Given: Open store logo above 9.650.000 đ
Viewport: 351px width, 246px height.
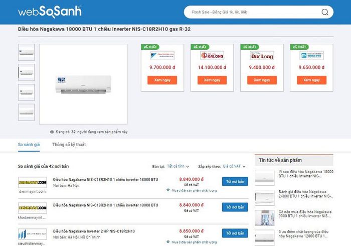Looking at the screenshot, I should [311, 56].
